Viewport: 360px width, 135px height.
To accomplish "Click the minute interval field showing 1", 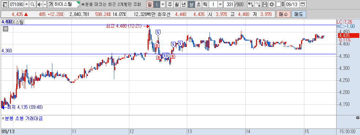I will (213, 4).
